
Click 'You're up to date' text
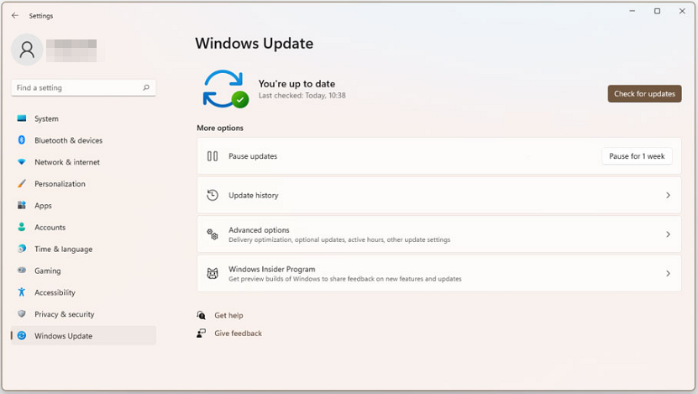point(297,84)
